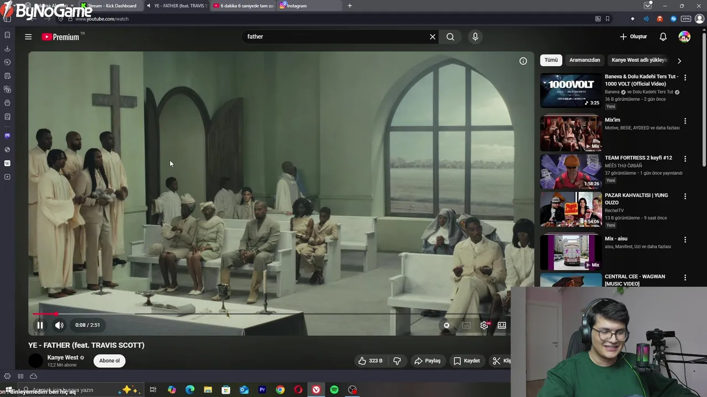Open Mix - aisu thumbnail
Viewport: 707px width, 397px height.
click(x=571, y=252)
